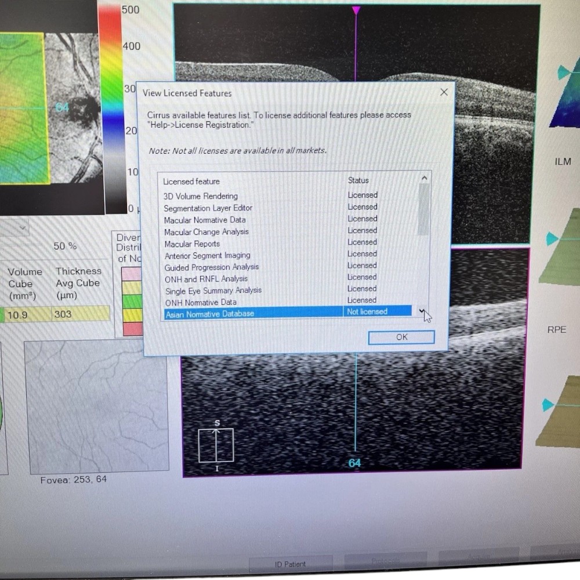Image resolution: width=580 pixels, height=580 pixels.
Task: Select the ONH Normative Data row
Action: pos(288,302)
